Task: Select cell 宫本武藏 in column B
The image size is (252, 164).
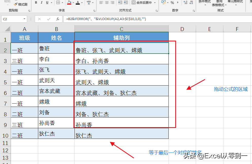Action: (56, 91)
